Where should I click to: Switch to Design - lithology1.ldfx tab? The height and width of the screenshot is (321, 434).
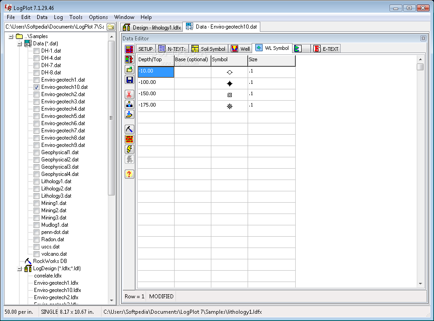click(152, 27)
